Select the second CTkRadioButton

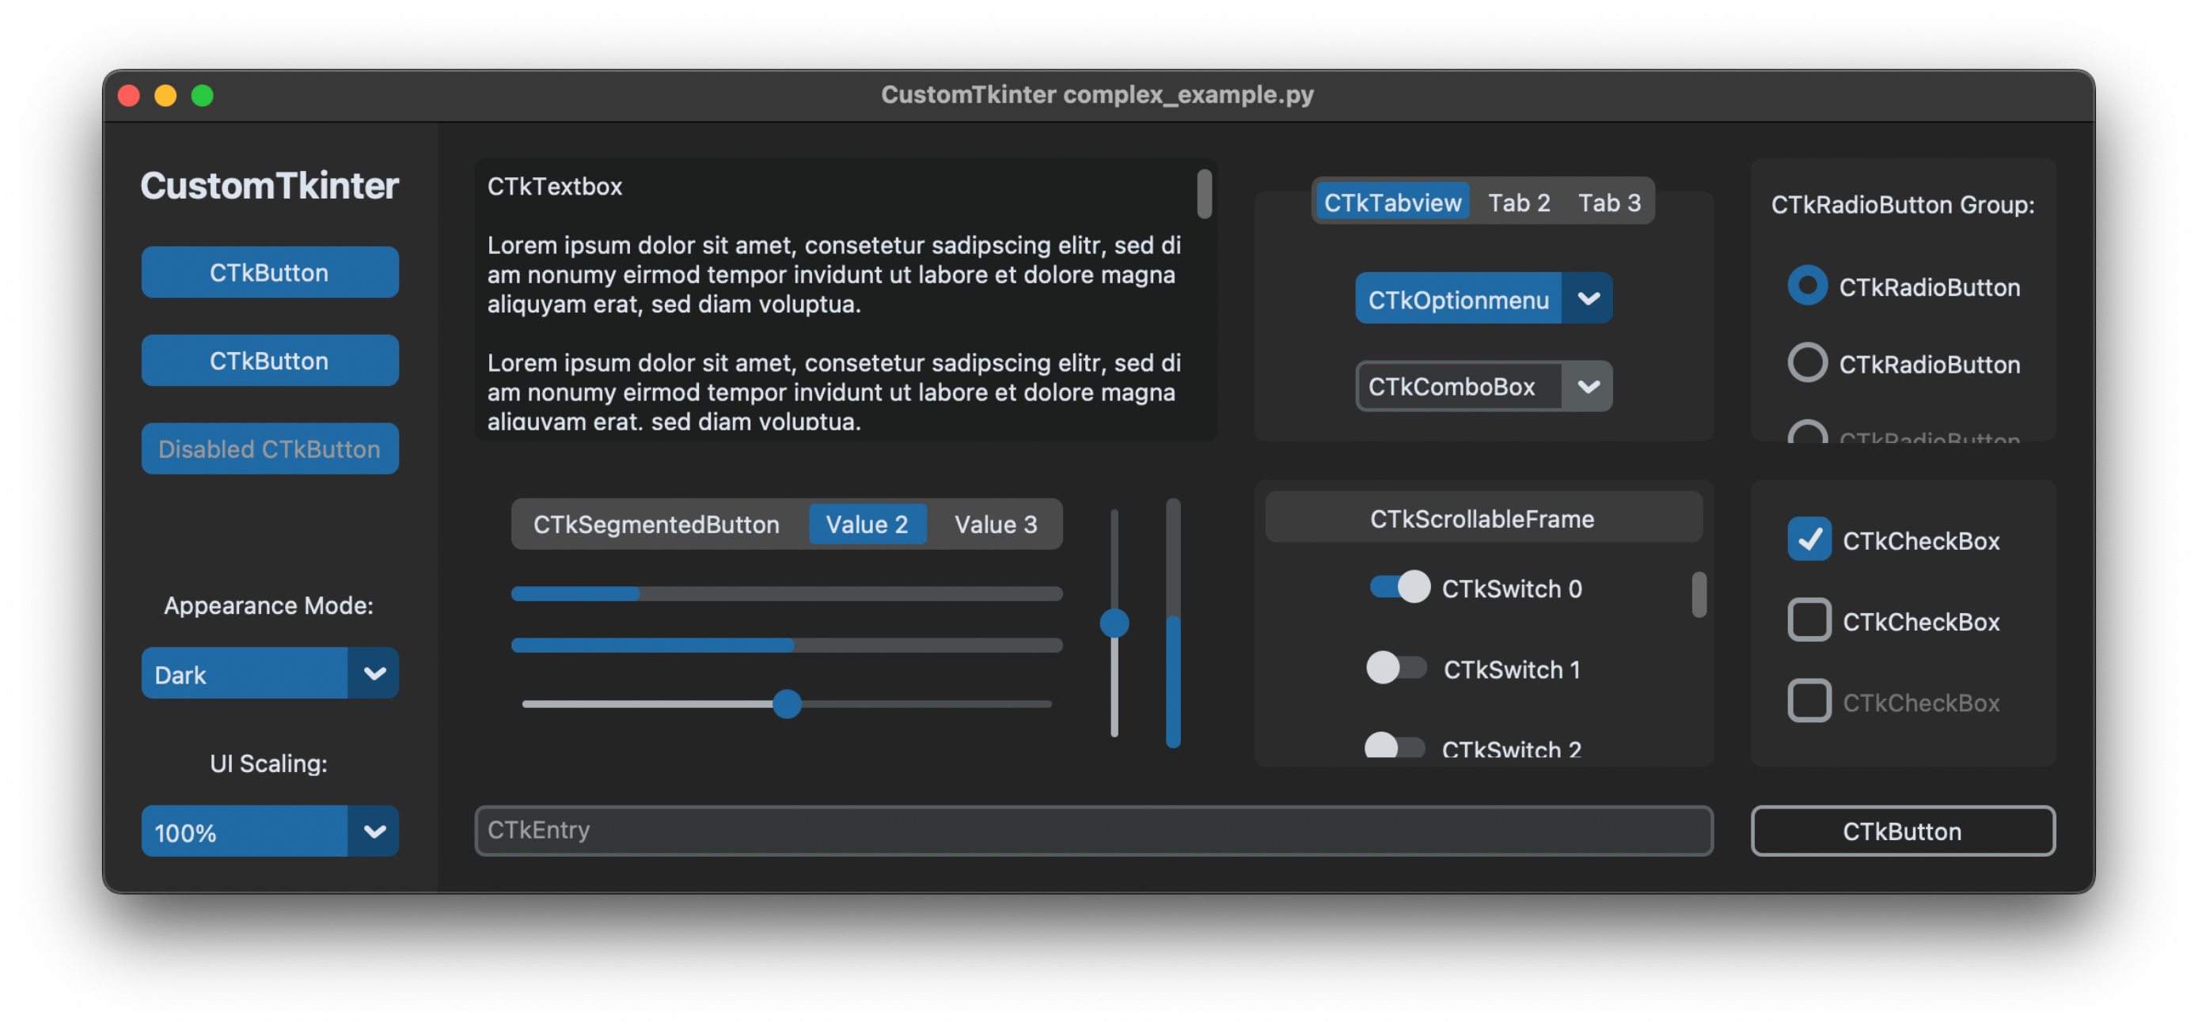tap(1807, 362)
